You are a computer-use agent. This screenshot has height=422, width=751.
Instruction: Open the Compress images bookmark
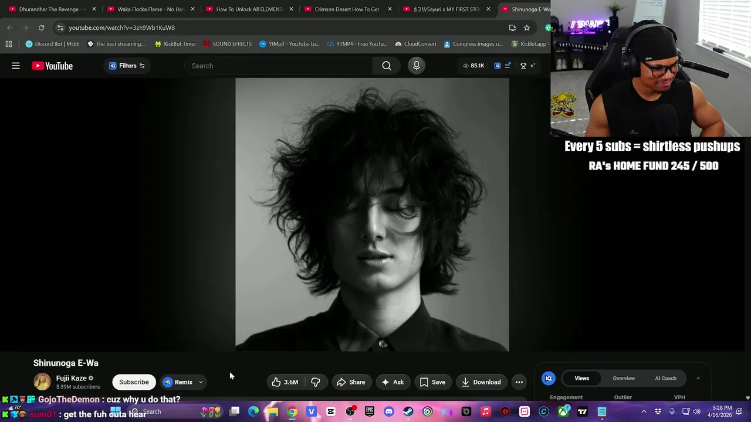point(473,44)
